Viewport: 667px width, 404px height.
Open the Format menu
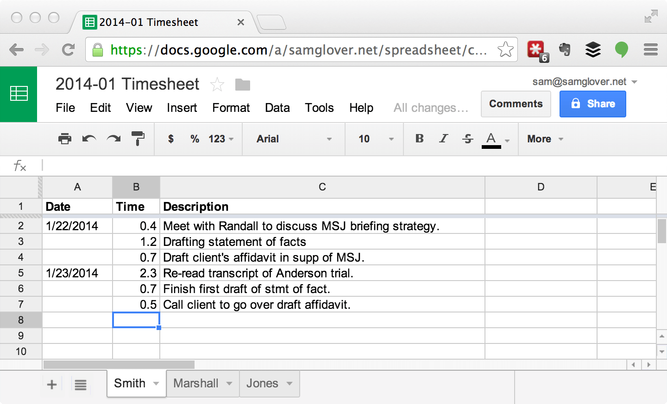231,108
